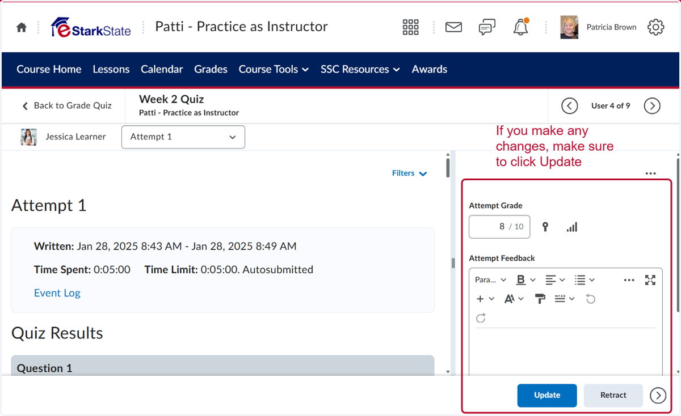Open subscription alerts chat icon
Viewport: 681px width, 416px height.
tap(487, 27)
